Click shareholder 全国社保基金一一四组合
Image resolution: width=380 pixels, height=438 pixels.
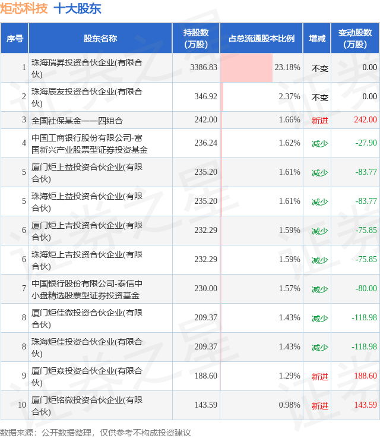click(77, 121)
